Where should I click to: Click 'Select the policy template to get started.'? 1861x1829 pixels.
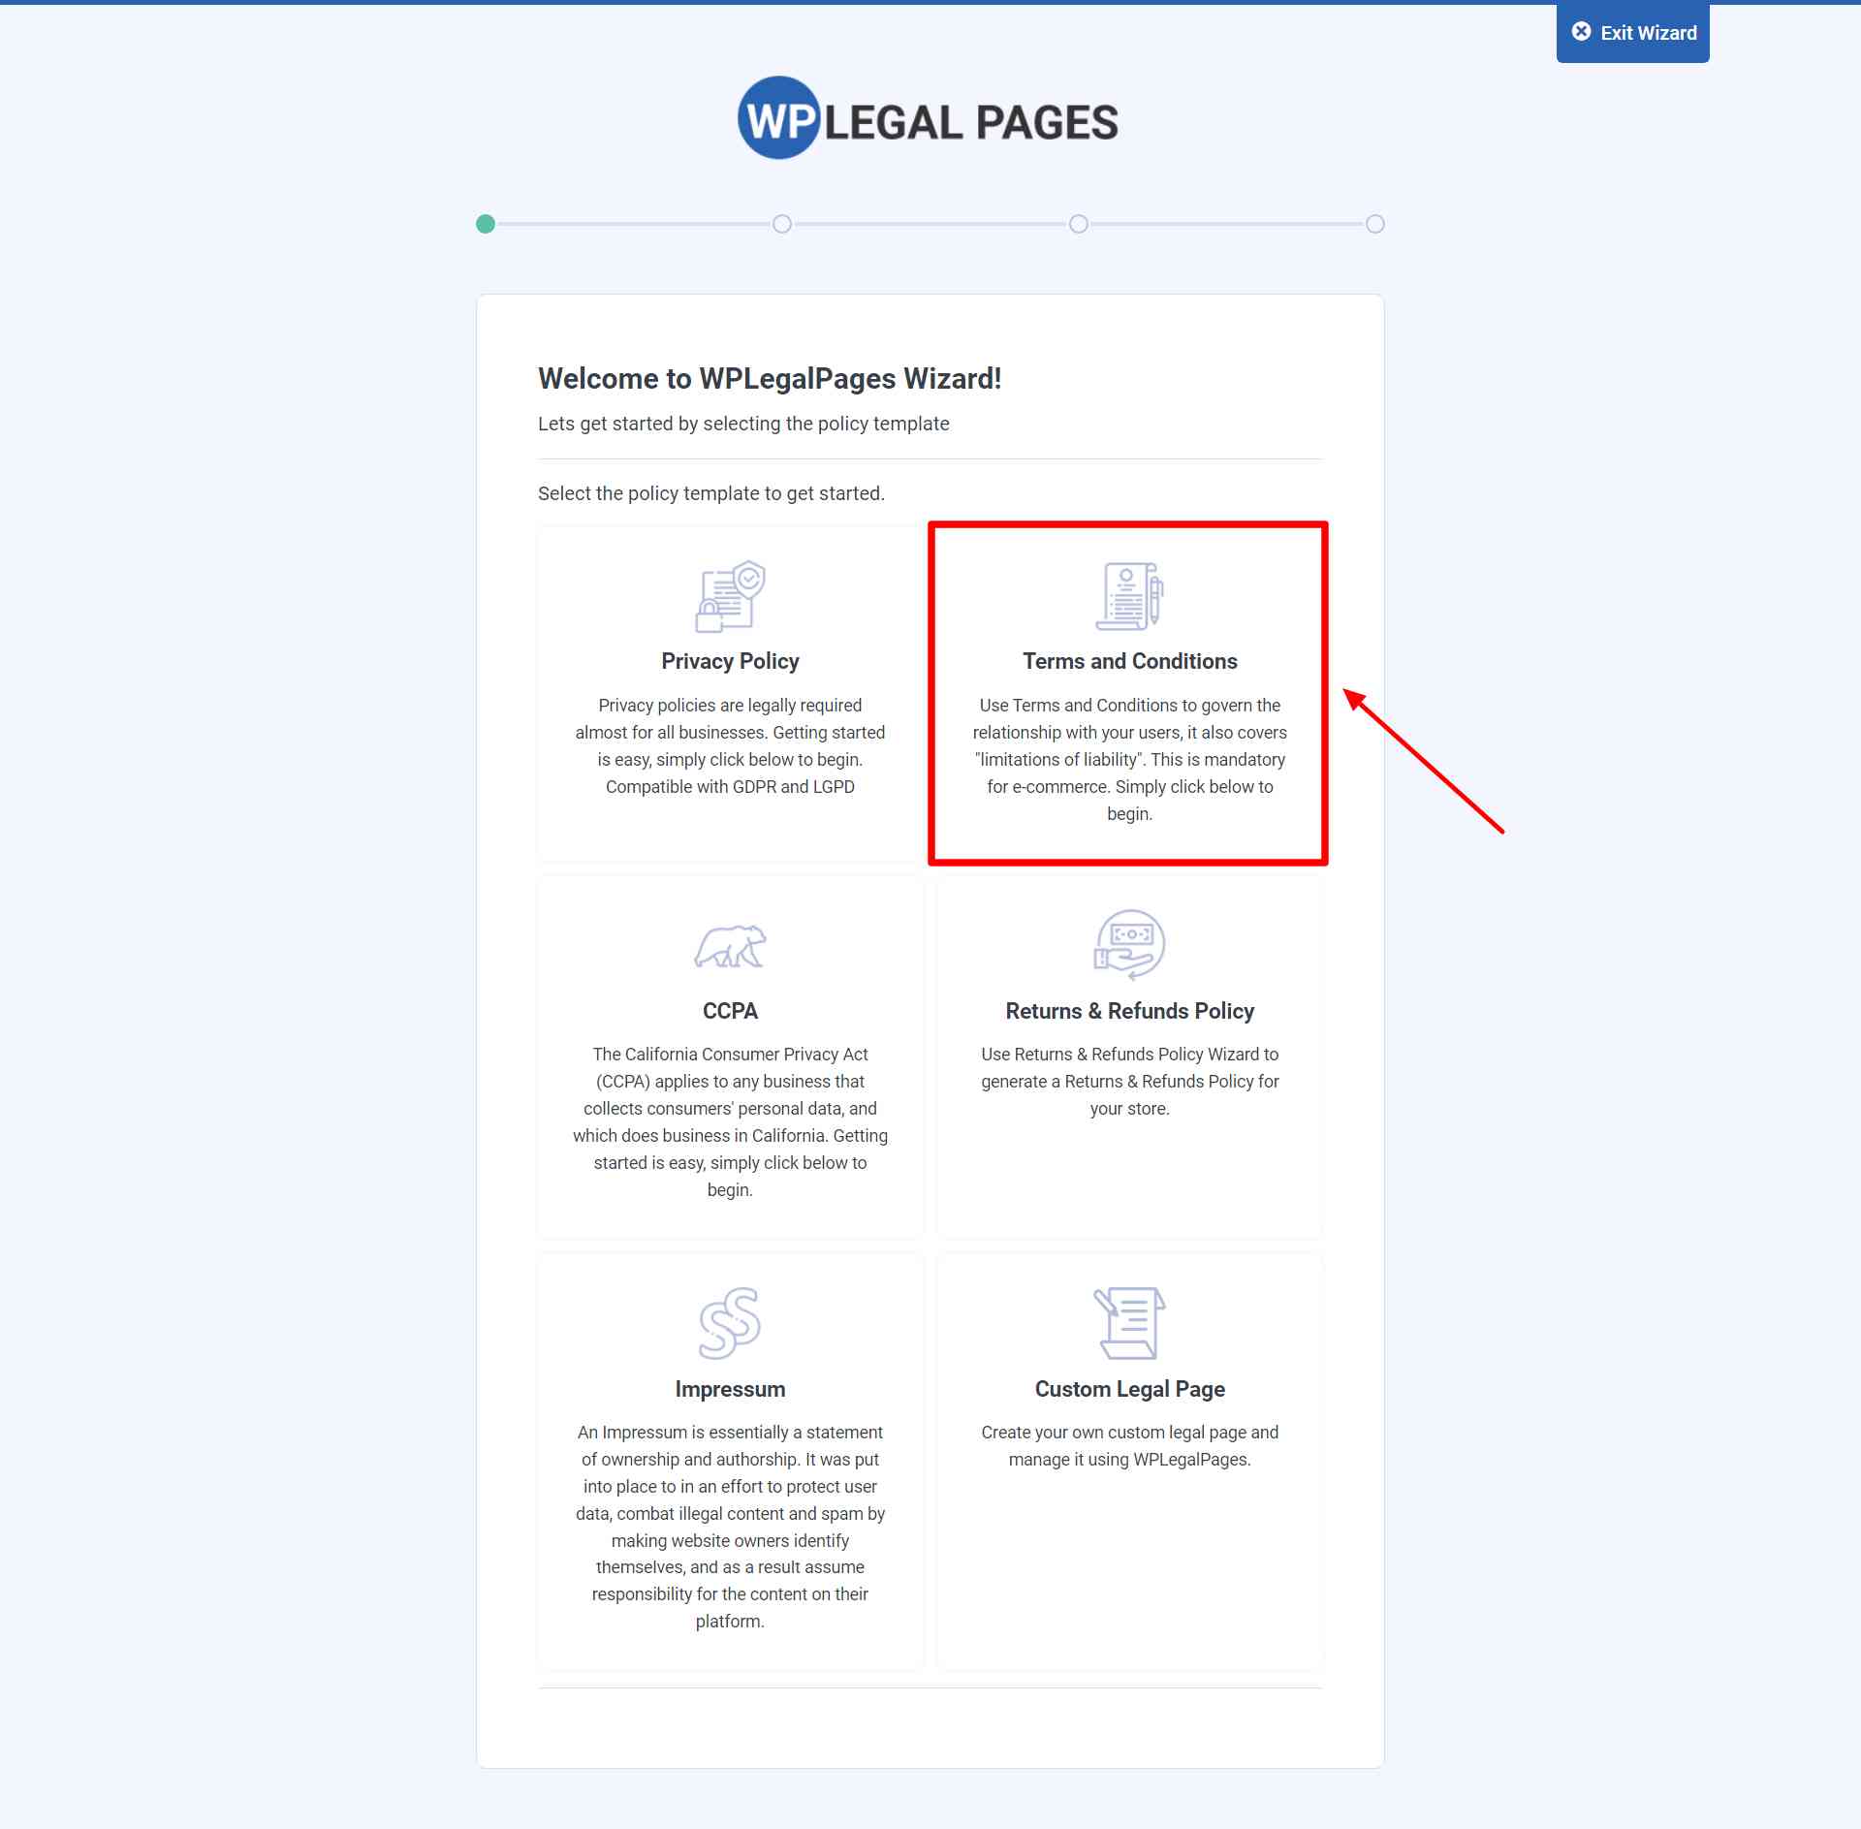click(711, 493)
